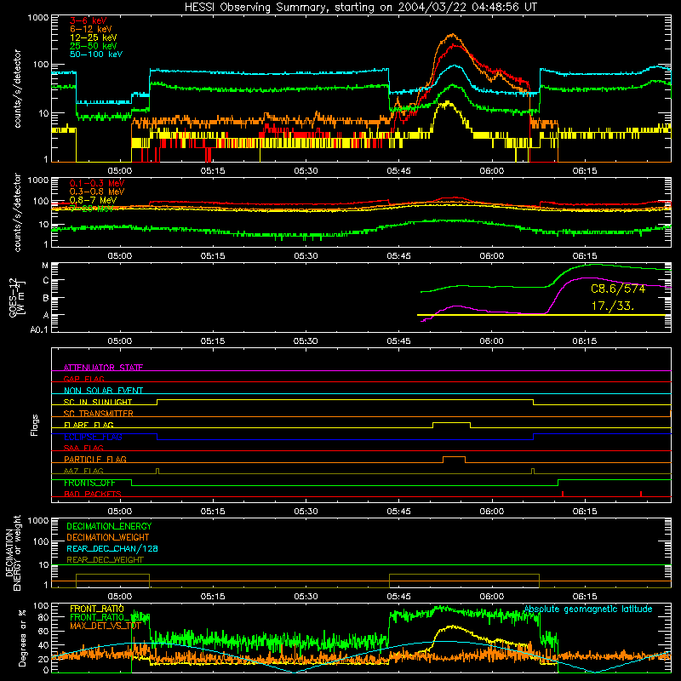Select the DECIMATION_ENERGY legend label
681x681 pixels.
(109, 526)
